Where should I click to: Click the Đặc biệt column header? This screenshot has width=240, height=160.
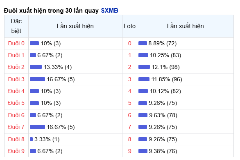[x=16, y=26]
